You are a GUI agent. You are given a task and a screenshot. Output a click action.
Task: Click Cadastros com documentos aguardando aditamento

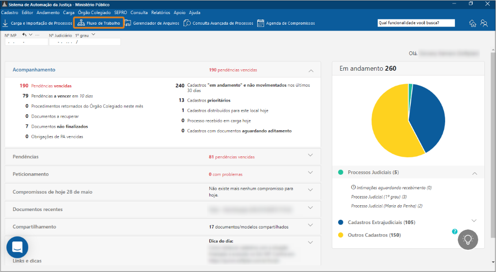236,131
